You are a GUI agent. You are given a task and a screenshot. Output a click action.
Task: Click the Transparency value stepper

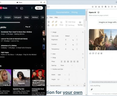coord(77,49)
